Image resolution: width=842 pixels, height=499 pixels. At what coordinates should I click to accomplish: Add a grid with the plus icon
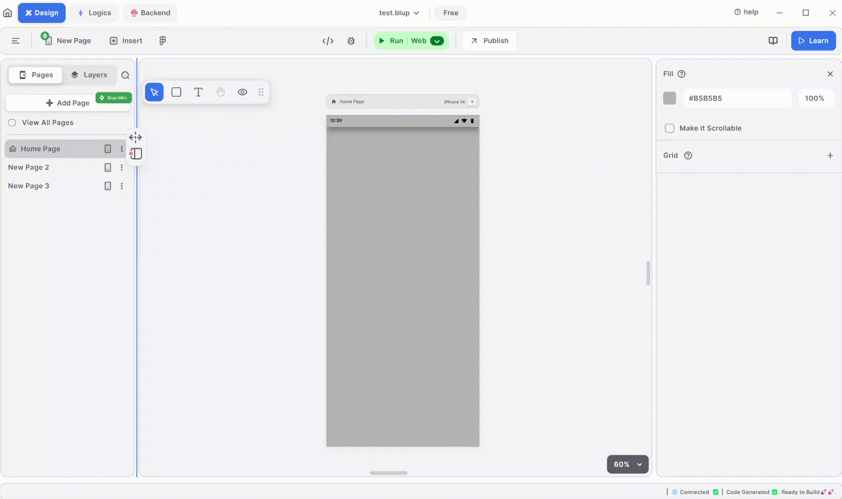pyautogui.click(x=830, y=156)
